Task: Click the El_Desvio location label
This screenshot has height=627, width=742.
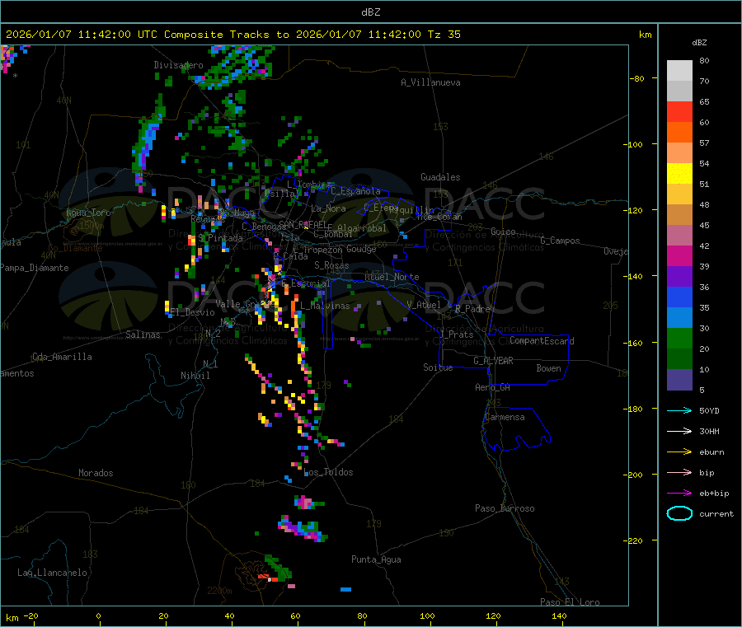Action: pyautogui.click(x=193, y=312)
